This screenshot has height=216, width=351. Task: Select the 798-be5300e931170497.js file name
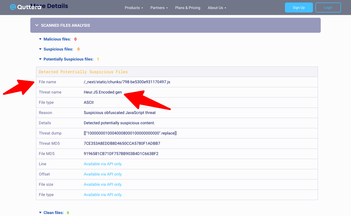pyautogui.click(x=127, y=82)
